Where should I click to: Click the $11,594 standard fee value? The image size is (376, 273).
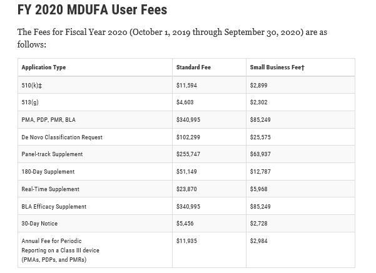point(186,85)
